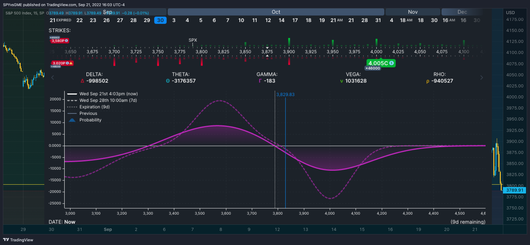The width and height of the screenshot is (530, 245).
Task: Click the orange Rho symbol icon
Action: pyautogui.click(x=428, y=81)
